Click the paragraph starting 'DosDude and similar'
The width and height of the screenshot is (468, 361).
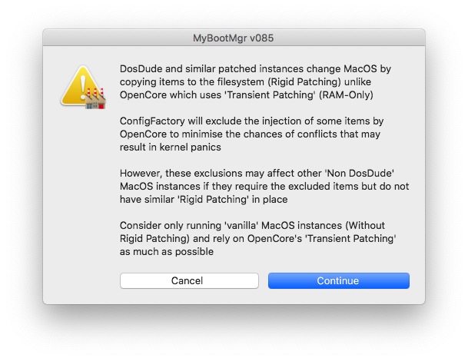255,81
